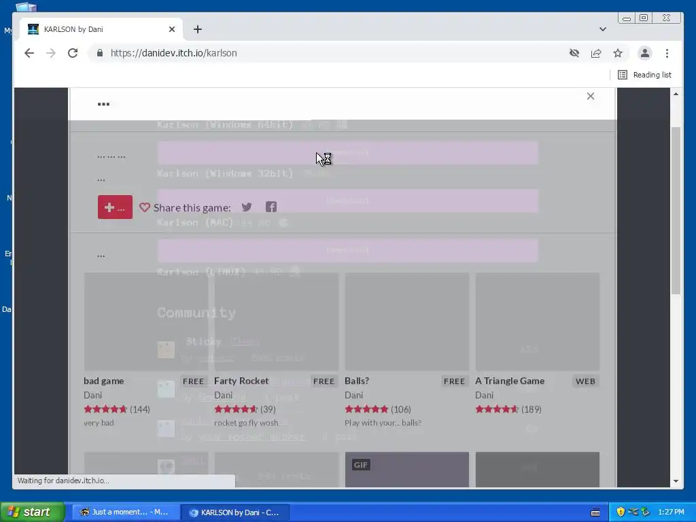Switch to the Just a moment taskbar window
Screen dimensions: 696x522
126,512
